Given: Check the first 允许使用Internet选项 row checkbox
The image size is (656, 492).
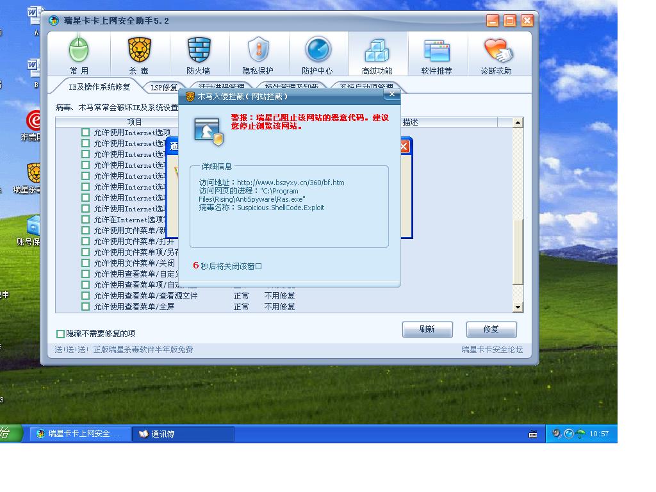Looking at the screenshot, I should point(85,132).
